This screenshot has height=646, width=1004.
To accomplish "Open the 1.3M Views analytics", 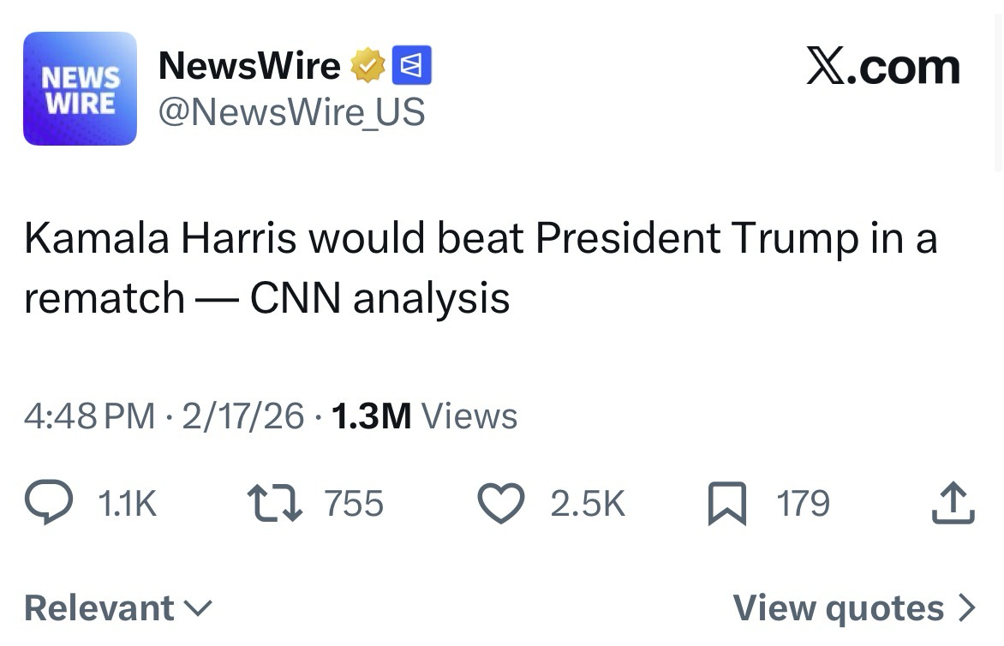I will (423, 416).
